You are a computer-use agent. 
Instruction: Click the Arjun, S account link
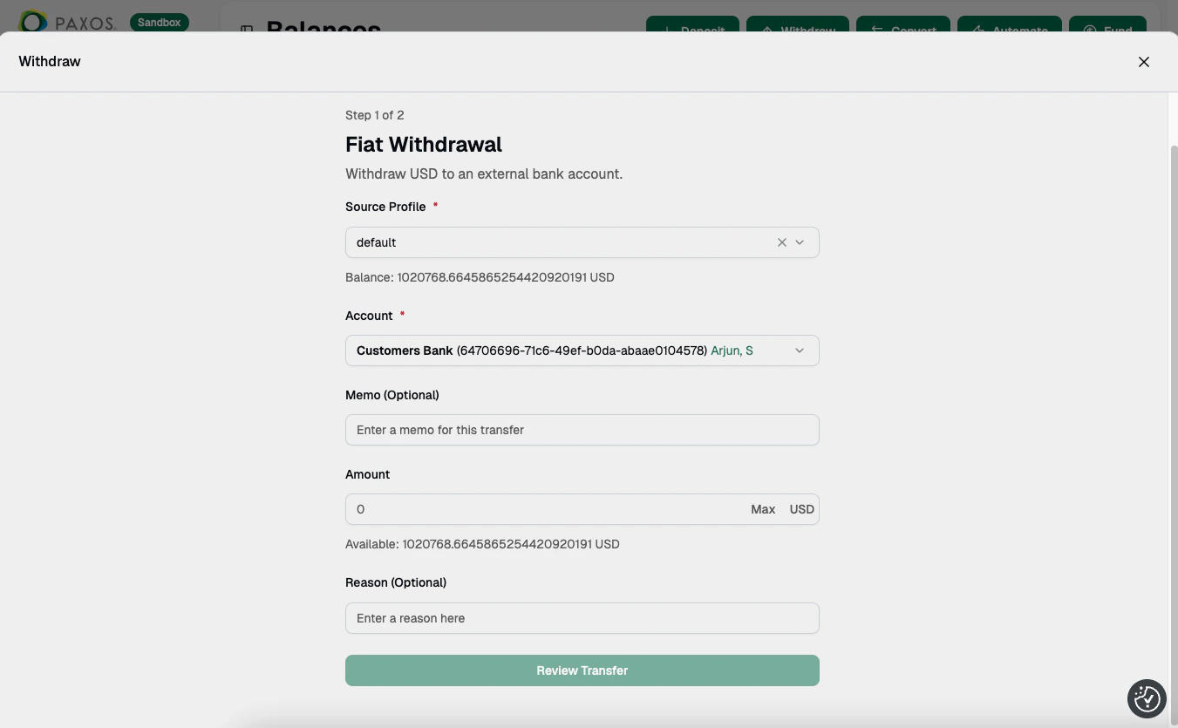click(731, 350)
